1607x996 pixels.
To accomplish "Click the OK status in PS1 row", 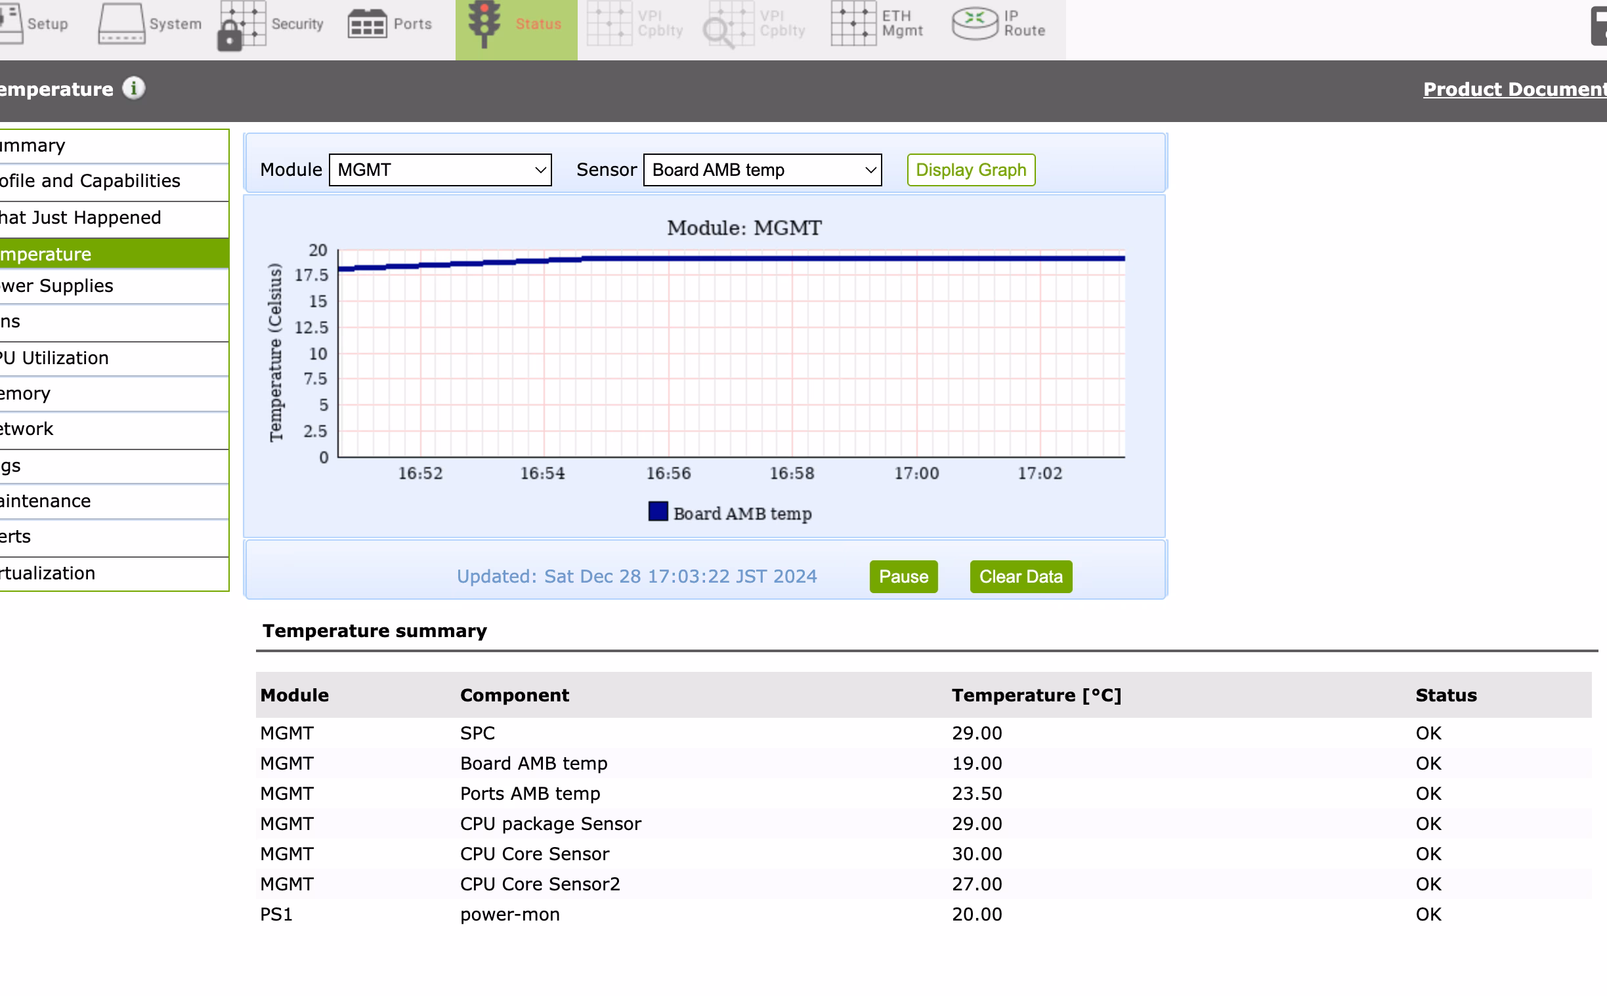I will click(1428, 915).
